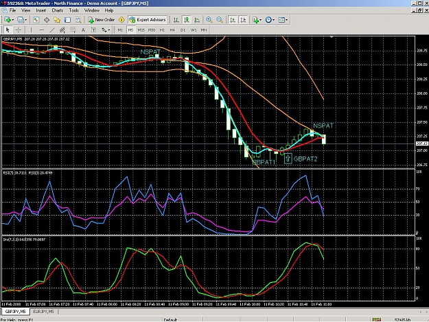Screen dimensions: 429x322
Task: Switch to line chart display
Action: [197, 20]
